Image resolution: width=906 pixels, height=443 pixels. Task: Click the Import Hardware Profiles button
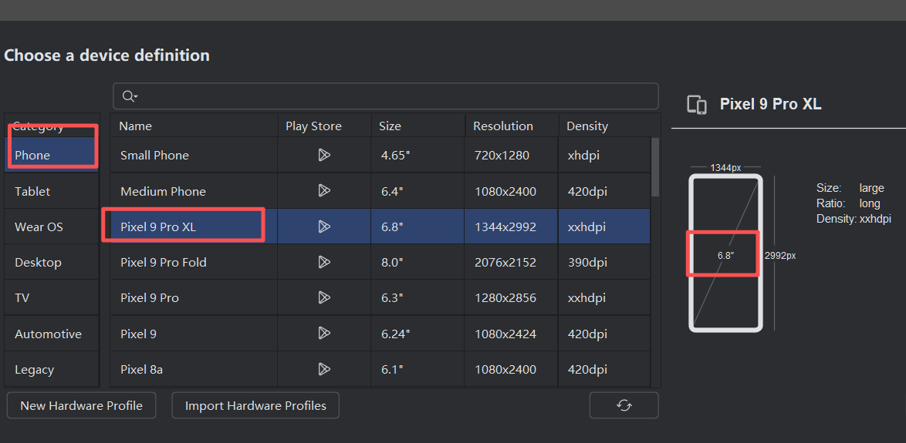coord(255,405)
